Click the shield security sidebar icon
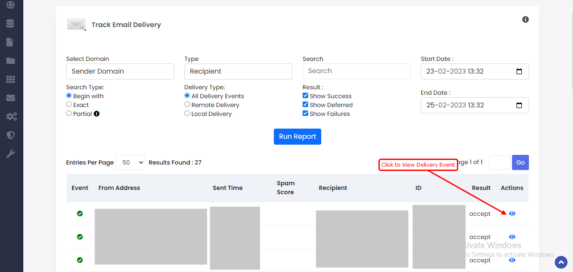 [x=10, y=135]
